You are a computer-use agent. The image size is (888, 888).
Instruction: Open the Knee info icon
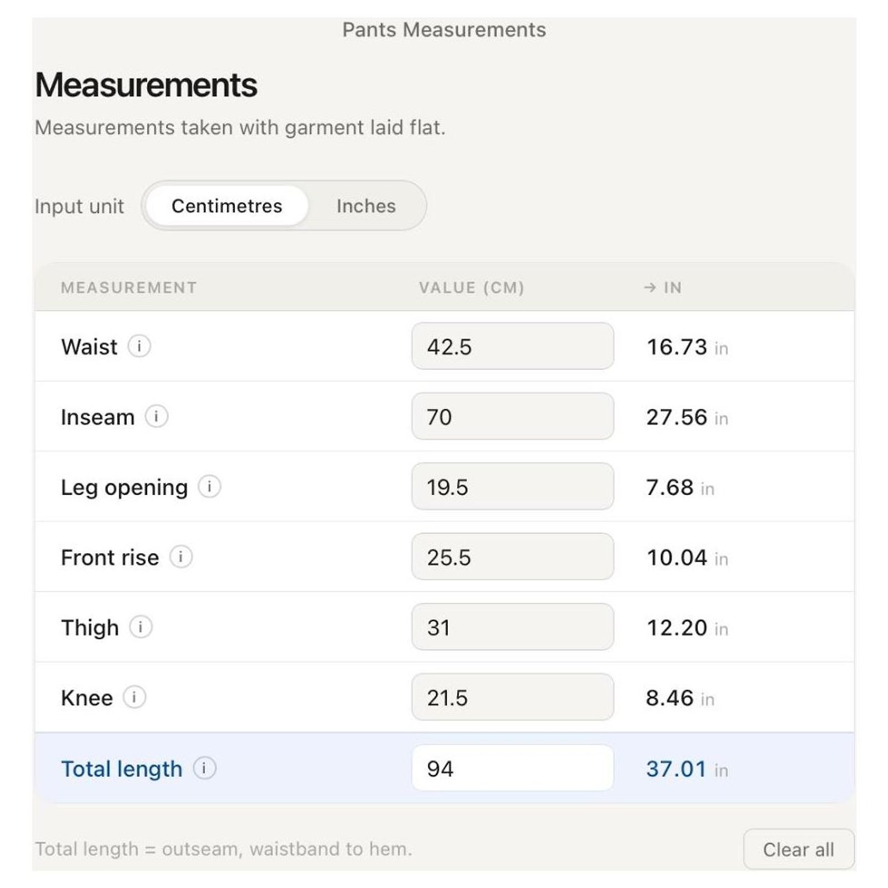coord(134,697)
